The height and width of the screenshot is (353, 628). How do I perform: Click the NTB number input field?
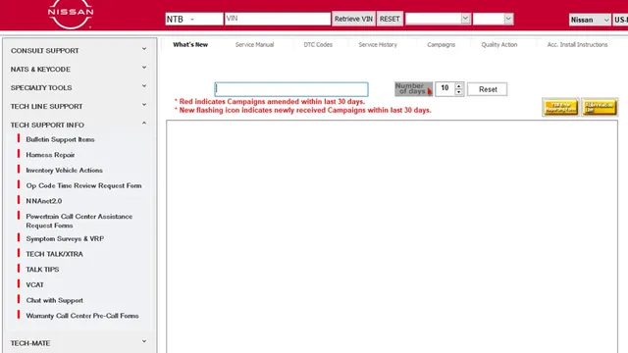pos(194,19)
